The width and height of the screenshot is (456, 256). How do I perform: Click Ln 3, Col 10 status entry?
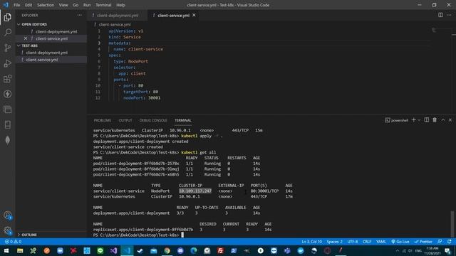[x=312, y=242]
